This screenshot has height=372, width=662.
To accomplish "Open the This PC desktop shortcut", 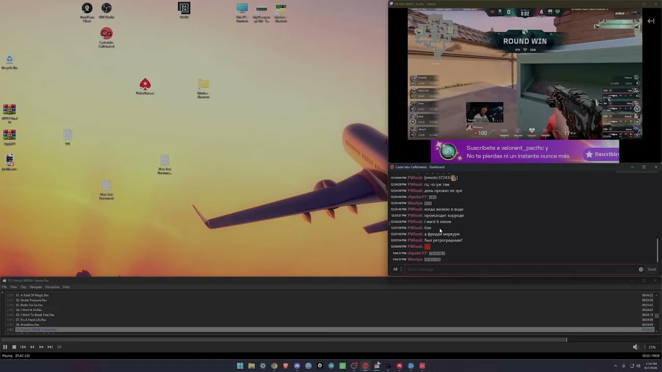I will 242,12.
